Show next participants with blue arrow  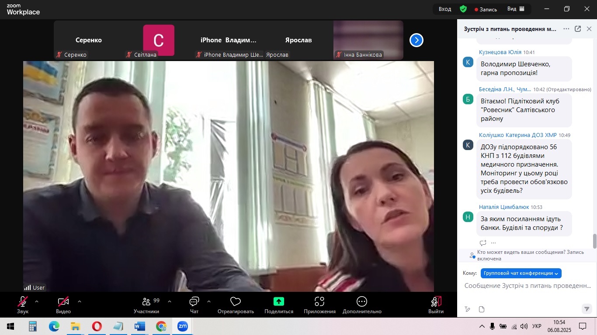click(416, 40)
